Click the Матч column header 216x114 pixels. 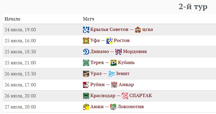(x=89, y=19)
